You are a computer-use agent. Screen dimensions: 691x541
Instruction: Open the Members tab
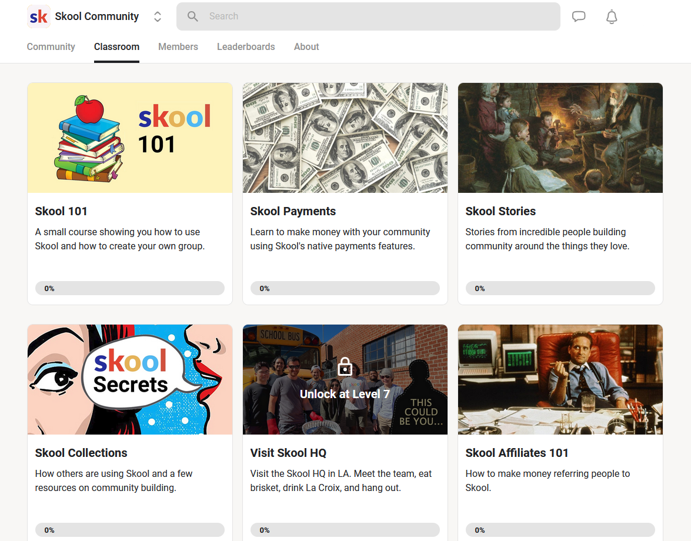[x=178, y=47]
